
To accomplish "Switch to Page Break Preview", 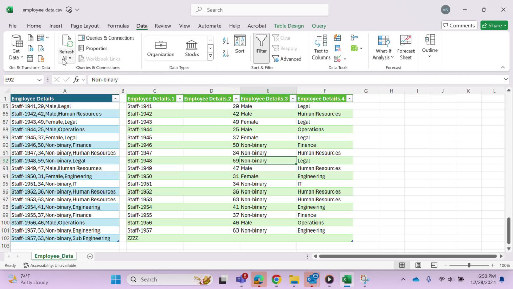I will tap(434, 265).
